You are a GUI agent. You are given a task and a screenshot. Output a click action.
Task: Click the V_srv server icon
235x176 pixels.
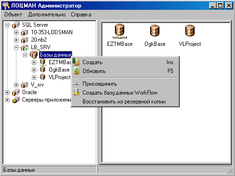point(25,85)
